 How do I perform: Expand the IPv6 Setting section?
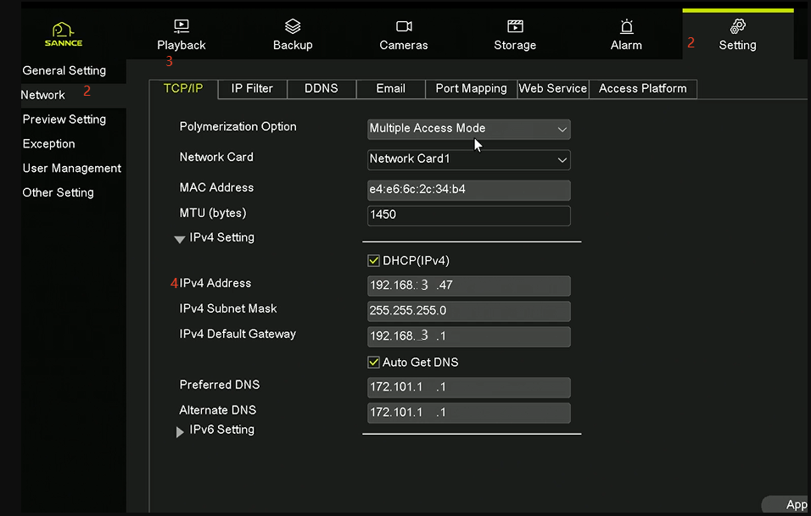pos(180,431)
